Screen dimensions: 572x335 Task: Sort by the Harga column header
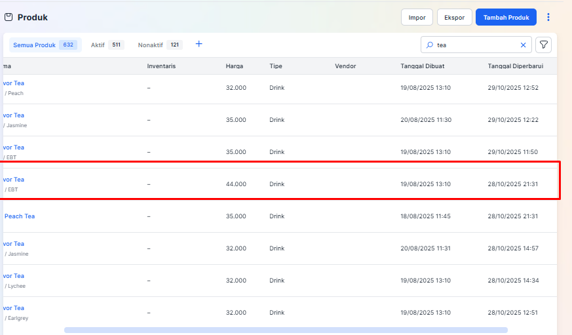(x=235, y=66)
